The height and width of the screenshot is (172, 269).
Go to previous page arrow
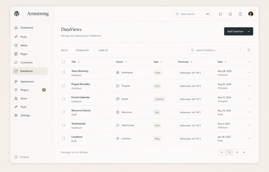point(222,152)
